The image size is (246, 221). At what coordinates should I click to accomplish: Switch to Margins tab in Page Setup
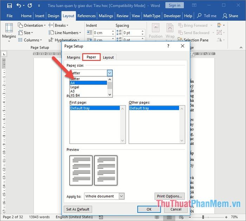[73, 57]
